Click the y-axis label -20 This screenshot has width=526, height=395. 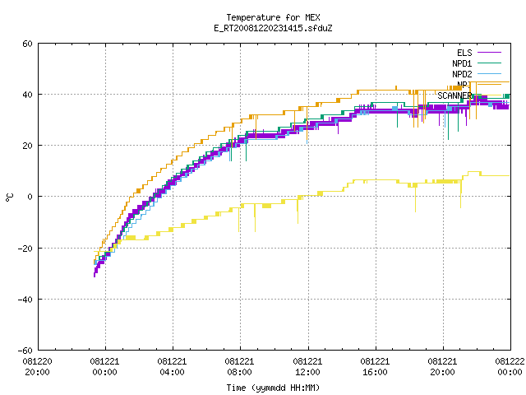coord(25,249)
